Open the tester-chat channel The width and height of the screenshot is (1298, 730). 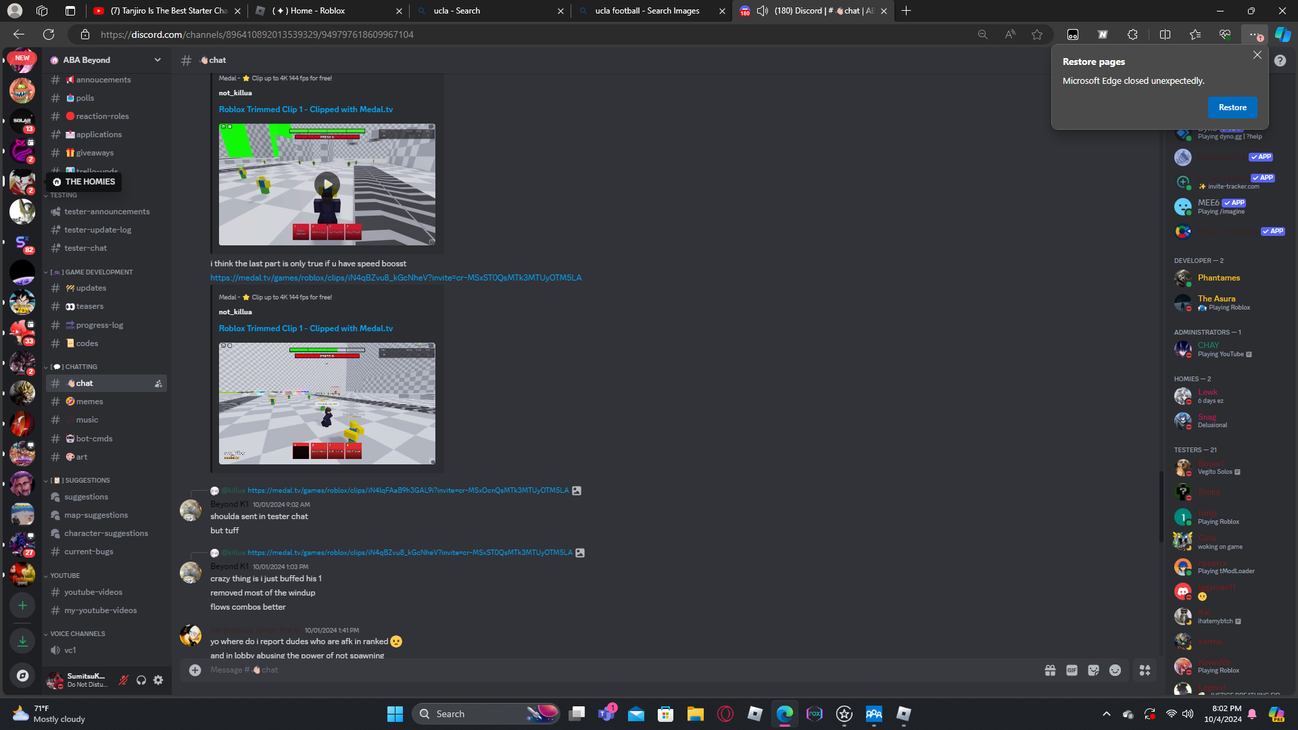click(106, 248)
